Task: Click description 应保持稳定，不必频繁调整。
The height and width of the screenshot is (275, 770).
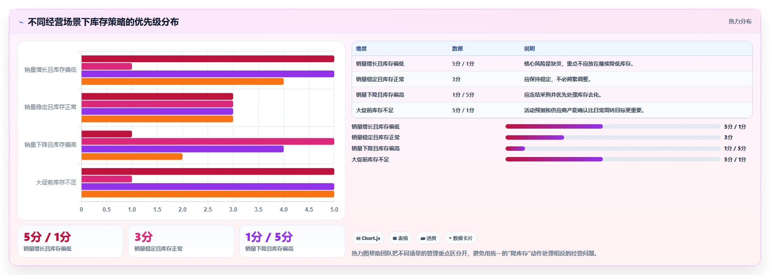Action: (557, 79)
